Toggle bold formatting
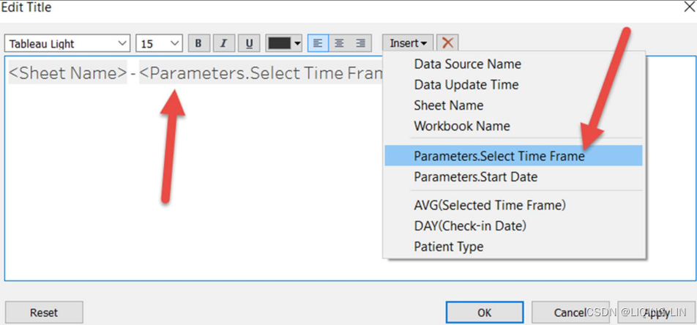697x325 pixels. (198, 43)
